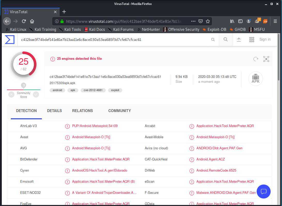
Task: Click the VirusTotal sigma logo
Action: 10,39
